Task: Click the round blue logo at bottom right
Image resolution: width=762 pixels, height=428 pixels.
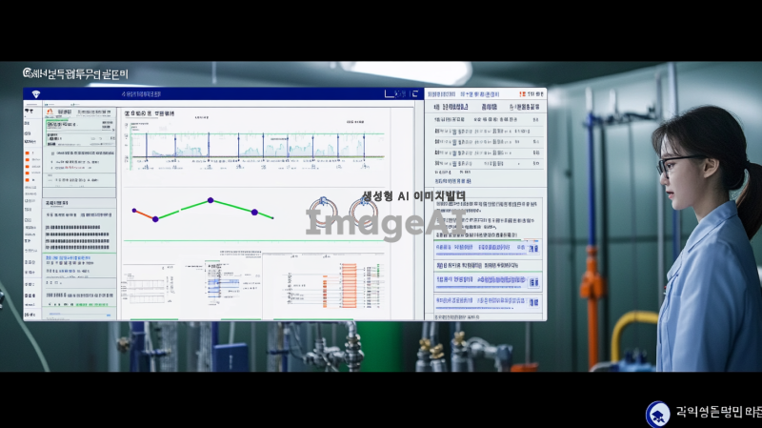Action: 657,414
